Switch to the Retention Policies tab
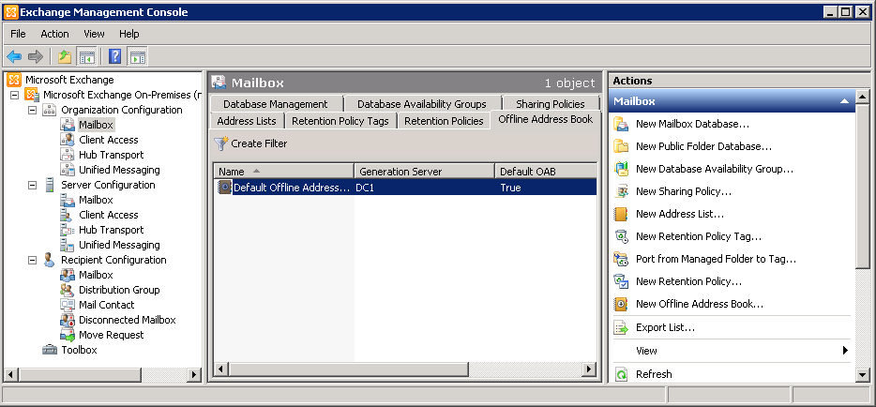Image resolution: width=876 pixels, height=407 pixels. (444, 121)
